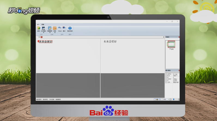Close the document tab 11 with its red X
The image size is (217, 121).
tap(41, 37)
